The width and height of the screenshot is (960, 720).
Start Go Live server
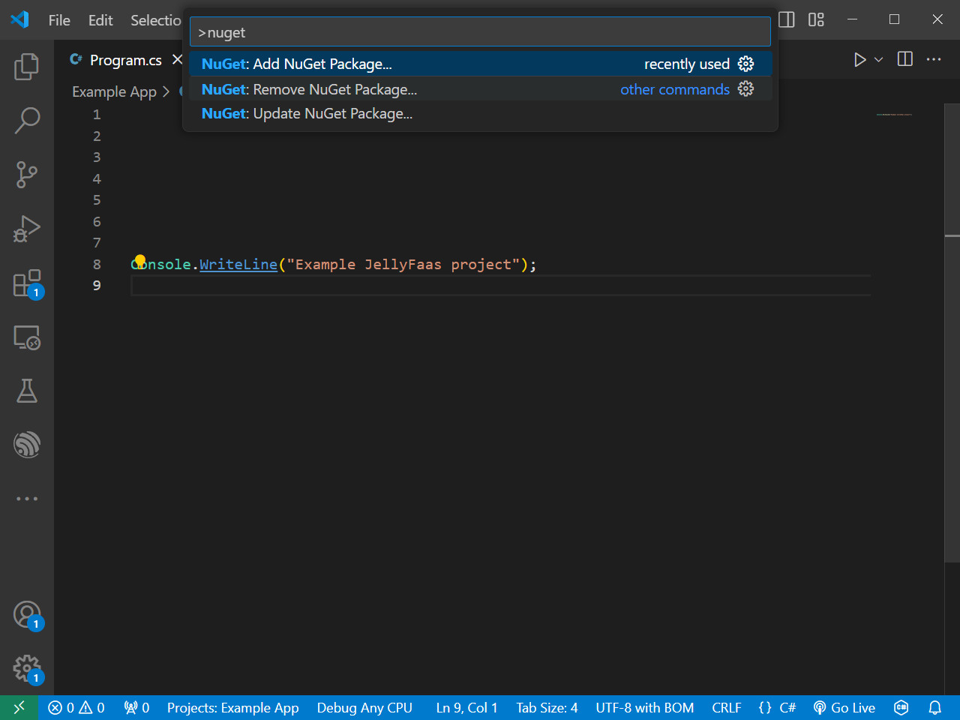[x=844, y=707]
